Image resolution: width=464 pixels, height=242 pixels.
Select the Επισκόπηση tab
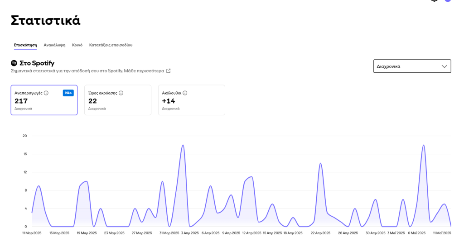(25, 45)
